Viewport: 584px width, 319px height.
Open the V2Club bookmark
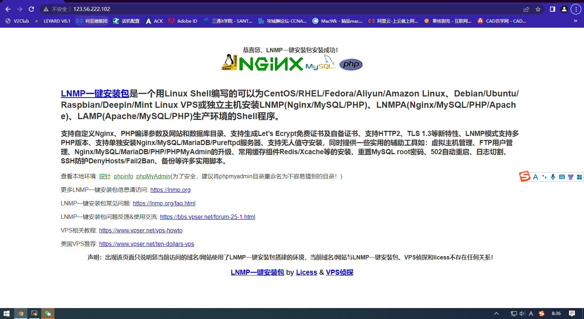17,21
